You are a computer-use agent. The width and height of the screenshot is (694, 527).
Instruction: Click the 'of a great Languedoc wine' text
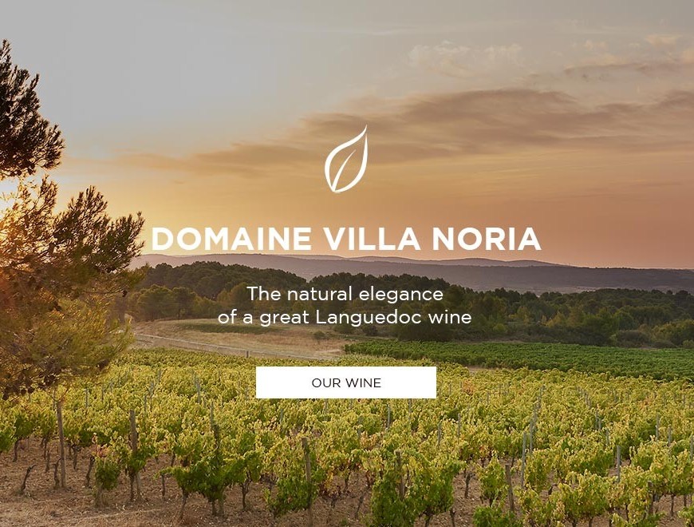tap(345, 317)
